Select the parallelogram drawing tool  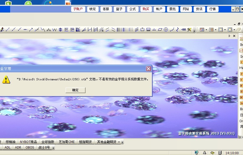pos(160,30)
